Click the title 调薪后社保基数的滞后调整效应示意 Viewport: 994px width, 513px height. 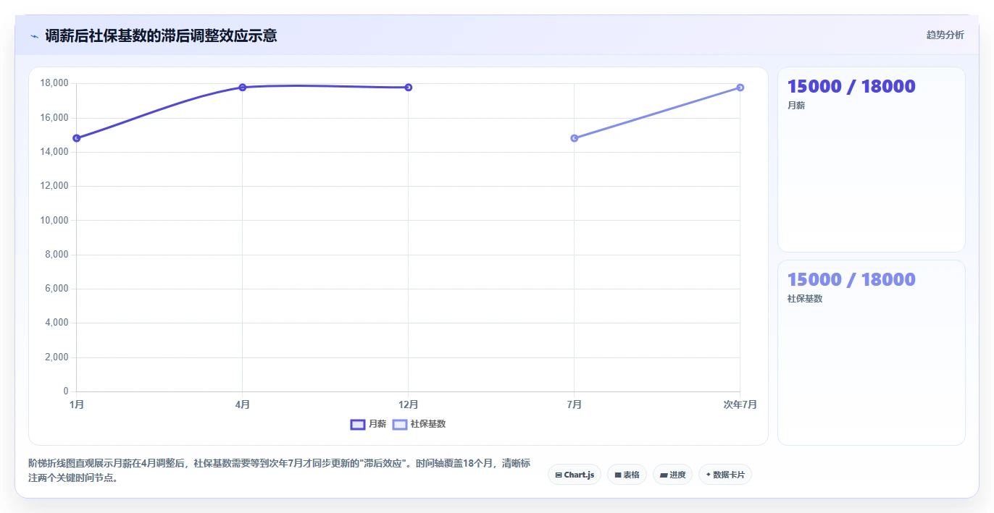click(x=161, y=35)
